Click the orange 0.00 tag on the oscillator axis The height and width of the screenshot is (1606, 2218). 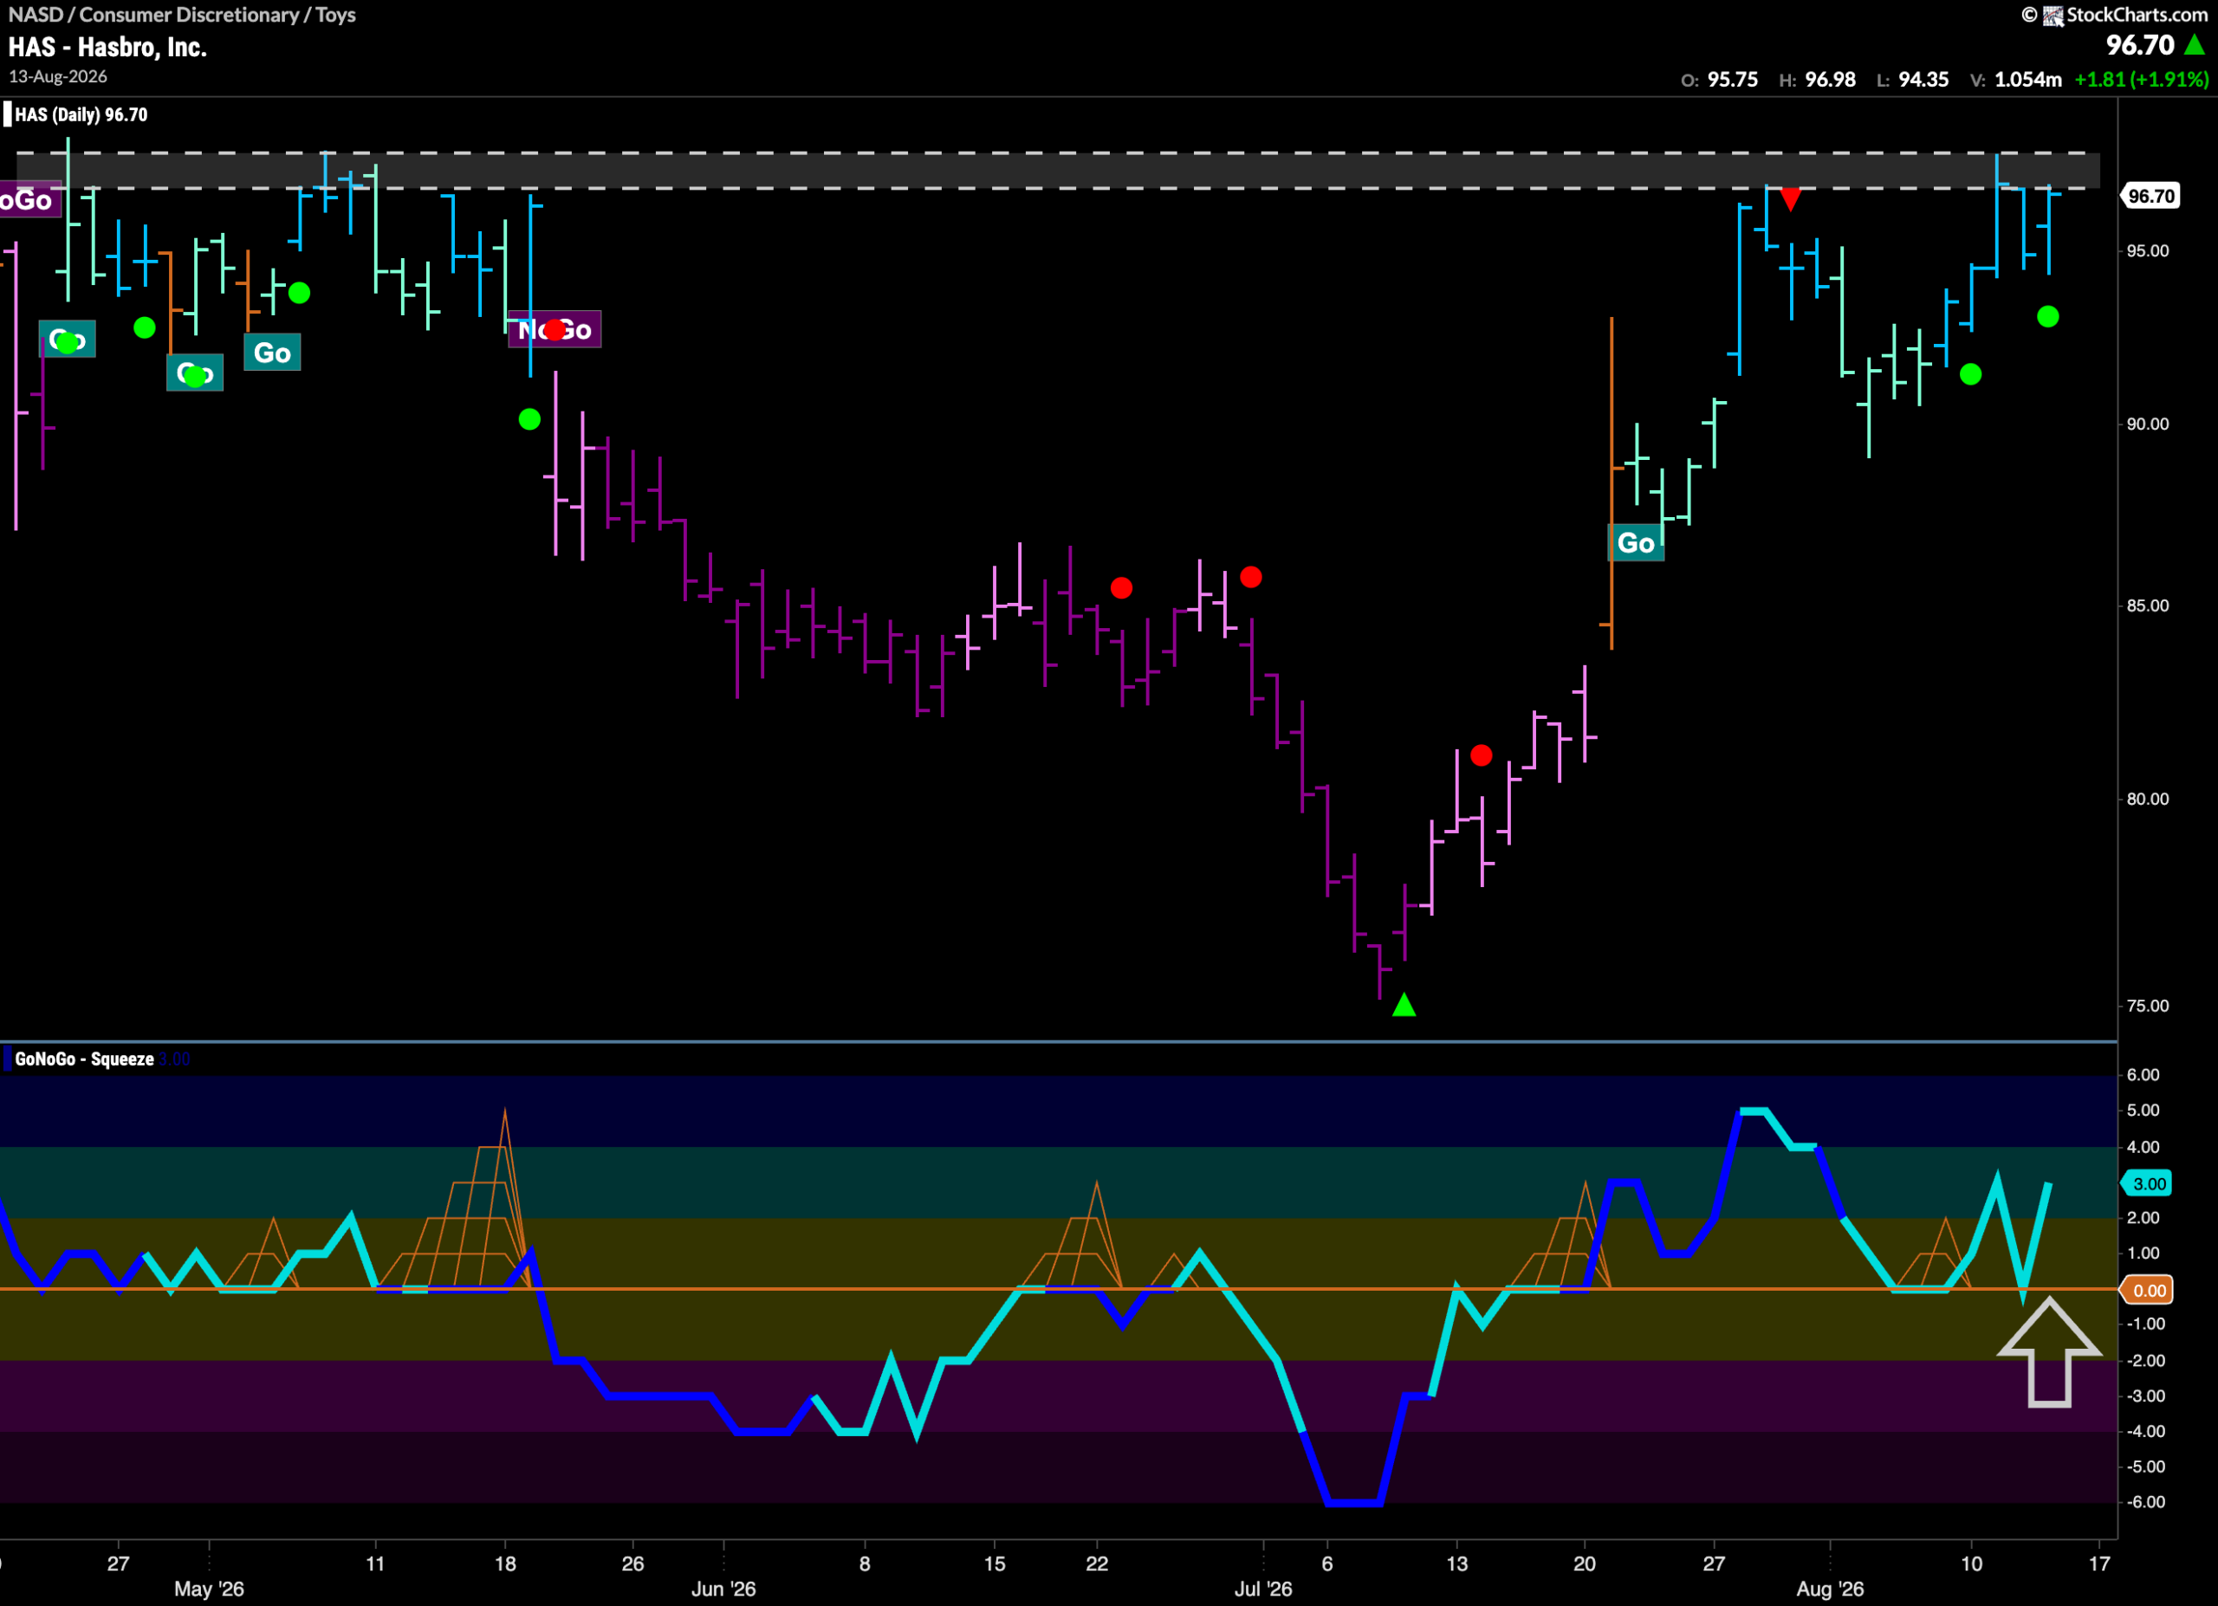[x=2147, y=1291]
